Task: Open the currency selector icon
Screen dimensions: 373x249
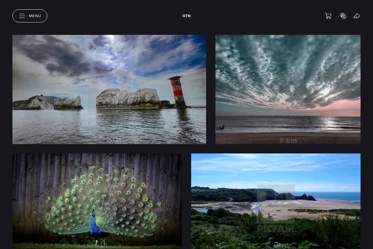Action: tap(343, 16)
